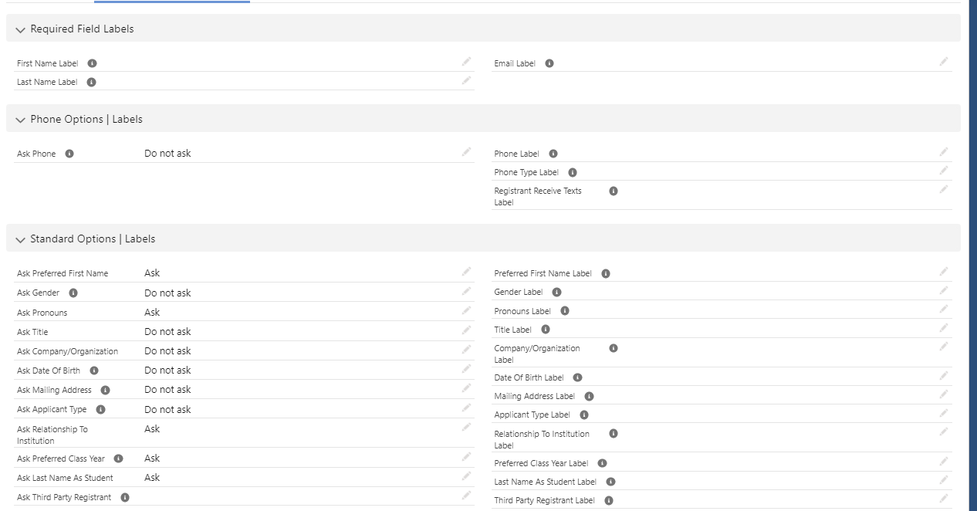Edit the Last Name Label pencil icon
Viewport: 977px width, 511px height.
(x=466, y=80)
